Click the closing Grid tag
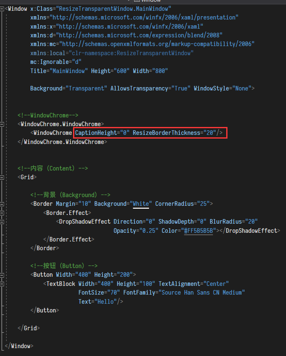Image resolution: width=286 pixels, height=356 pixels. [29, 328]
